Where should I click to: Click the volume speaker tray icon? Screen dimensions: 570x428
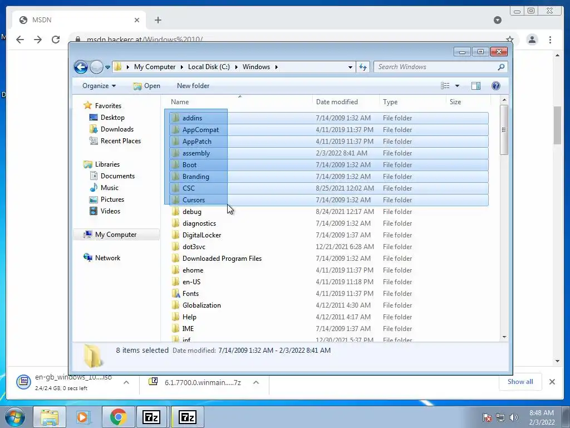(x=513, y=417)
